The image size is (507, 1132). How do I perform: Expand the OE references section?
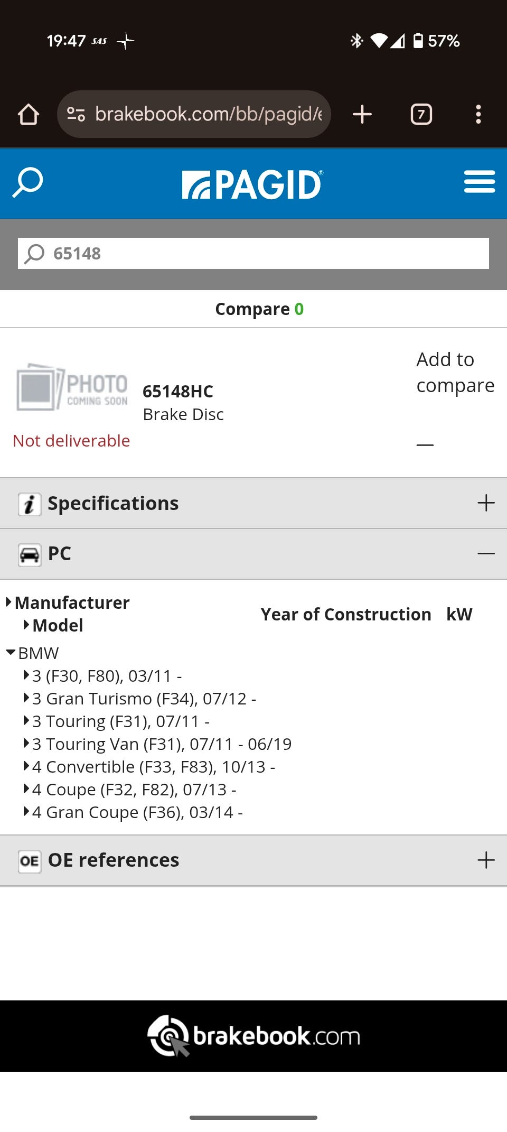pos(486,860)
